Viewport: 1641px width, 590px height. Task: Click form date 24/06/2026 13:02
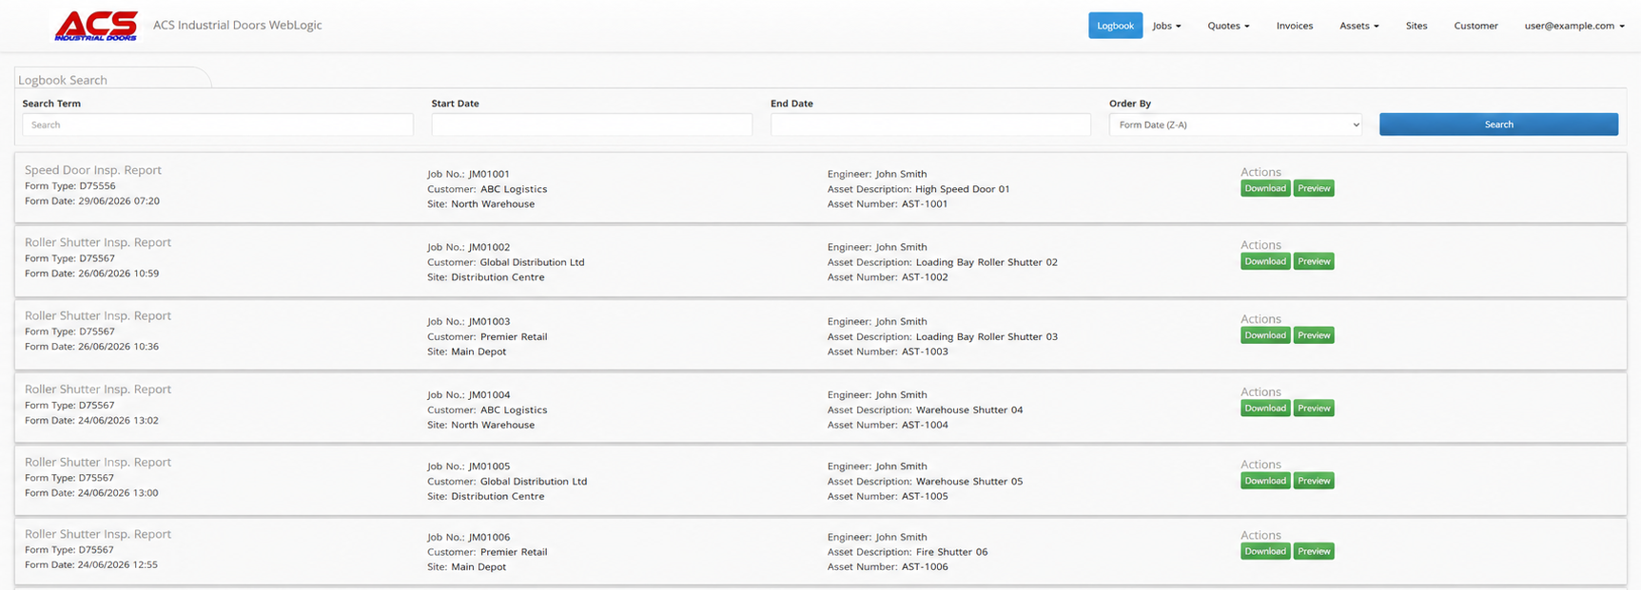[119, 420]
